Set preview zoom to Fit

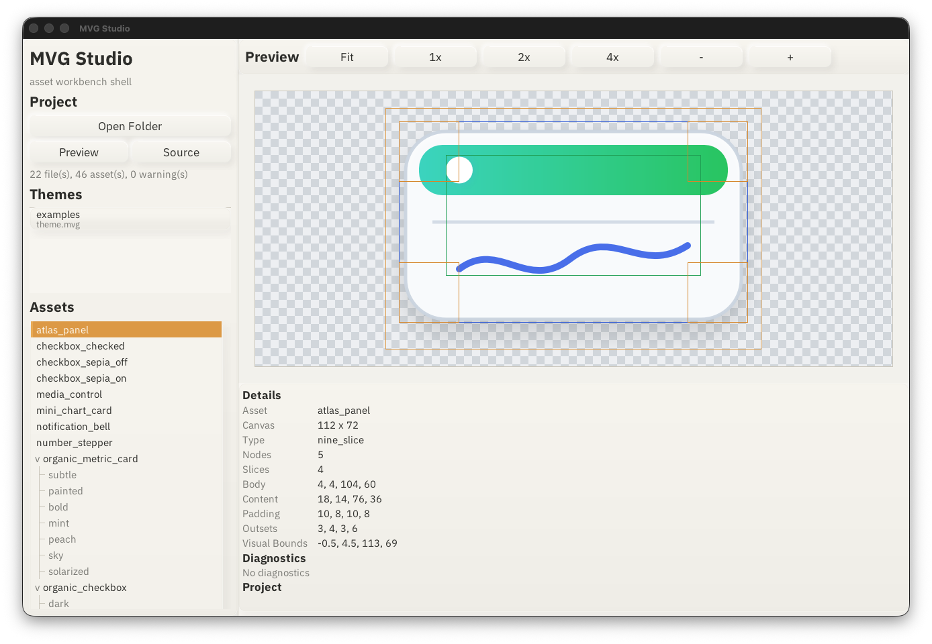346,57
